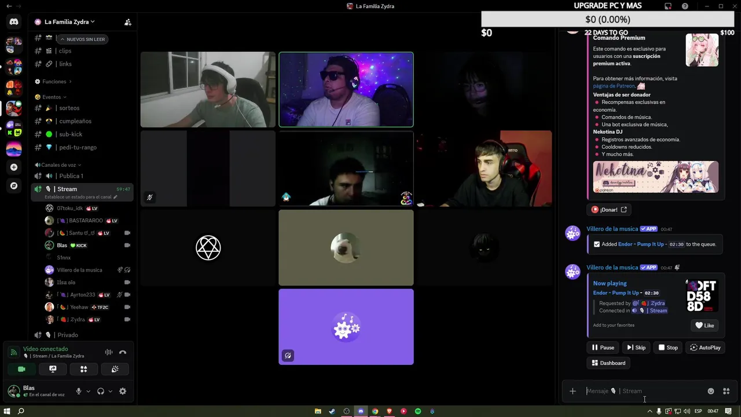This screenshot has height=417, width=741.
Task: Open microphone input options arrow
Action: point(88,391)
